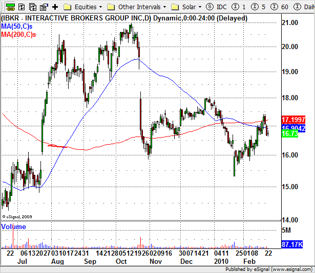The height and width of the screenshot is (273, 315).
Task: Open the Other Intervals menu label
Action: (139, 7)
